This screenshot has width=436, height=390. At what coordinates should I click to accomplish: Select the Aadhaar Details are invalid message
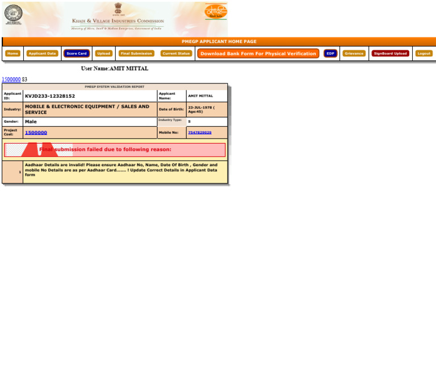[x=121, y=170]
